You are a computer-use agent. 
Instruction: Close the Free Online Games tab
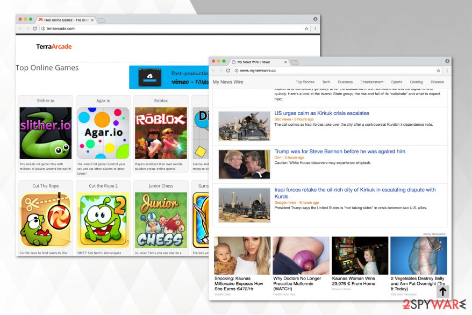pyautogui.click(x=92, y=20)
